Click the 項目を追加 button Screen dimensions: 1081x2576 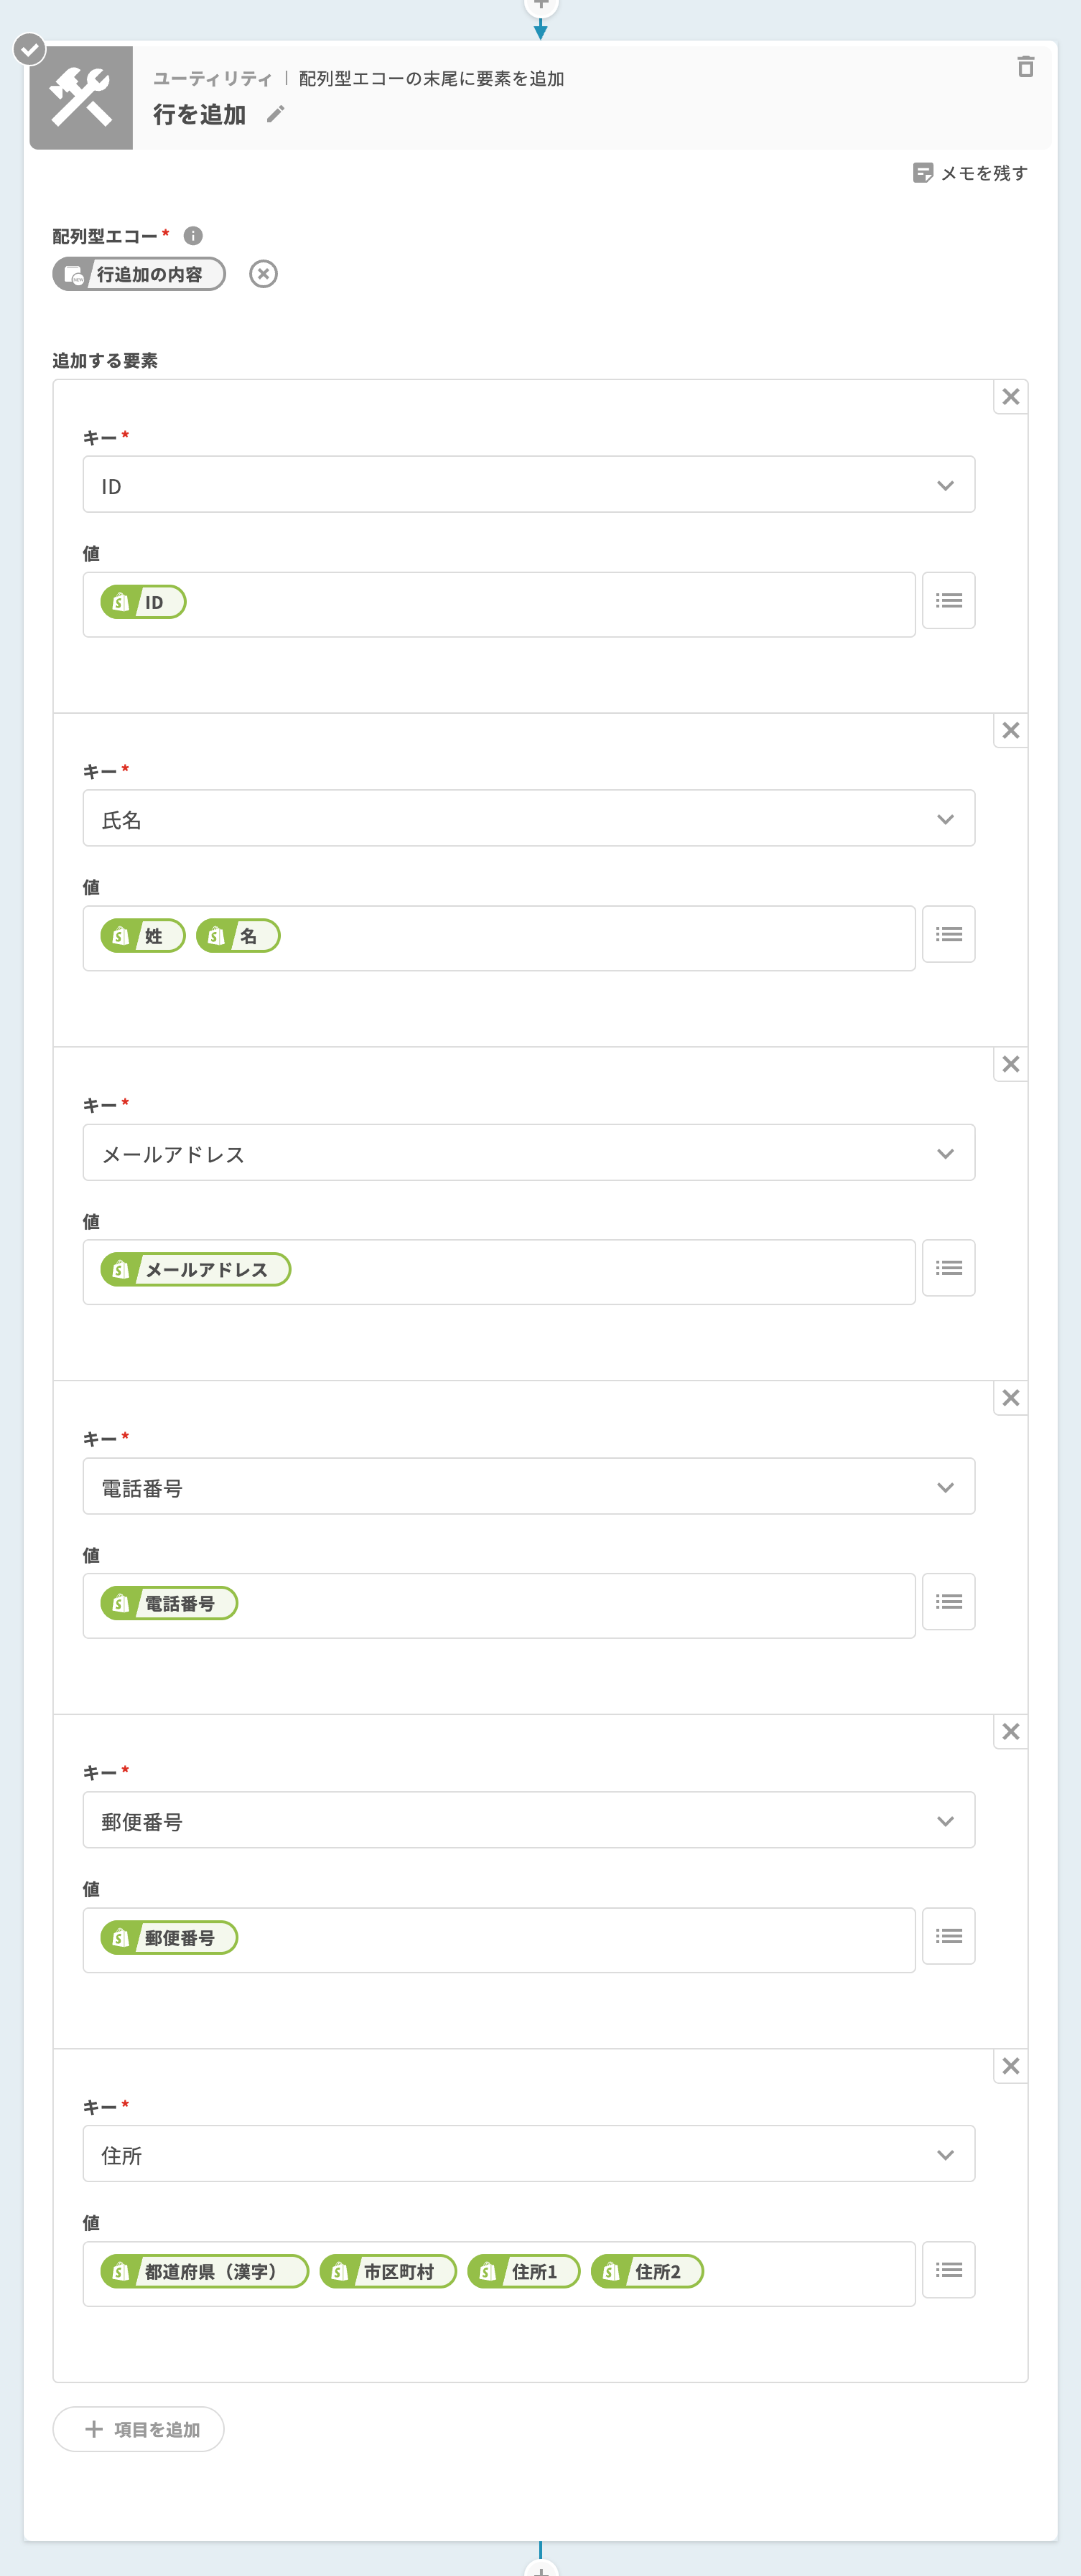138,2429
